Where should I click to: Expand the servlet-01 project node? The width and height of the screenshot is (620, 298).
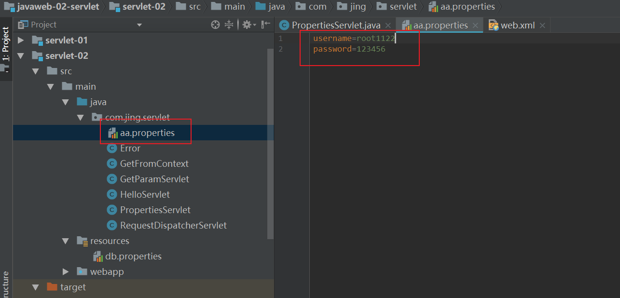pyautogui.click(x=20, y=40)
